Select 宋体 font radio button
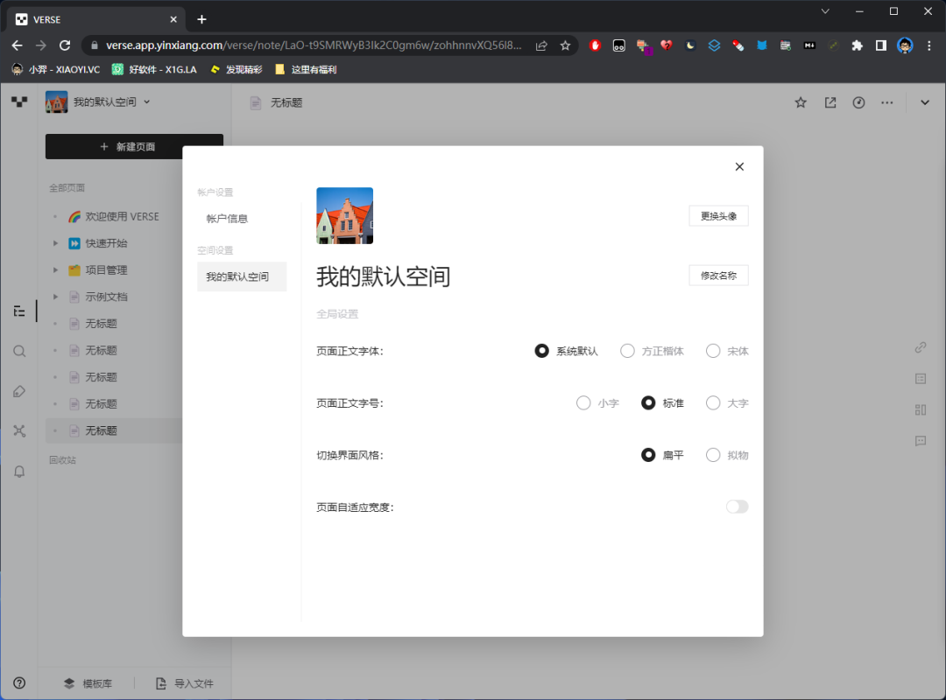946x700 pixels. [713, 351]
